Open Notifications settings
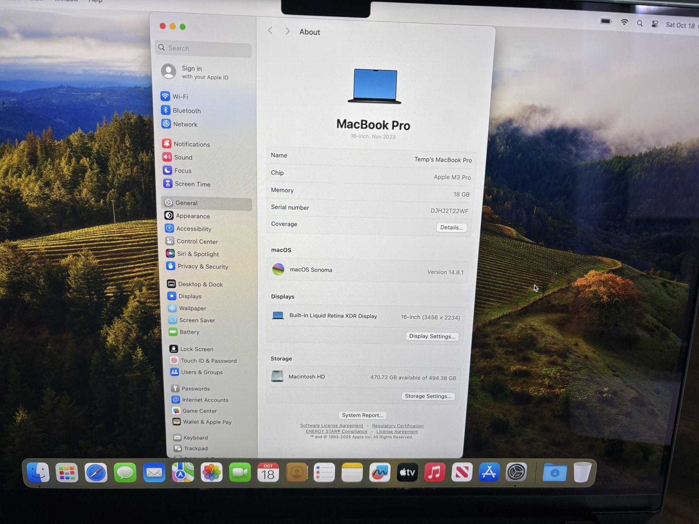The height and width of the screenshot is (524, 699). (x=191, y=144)
